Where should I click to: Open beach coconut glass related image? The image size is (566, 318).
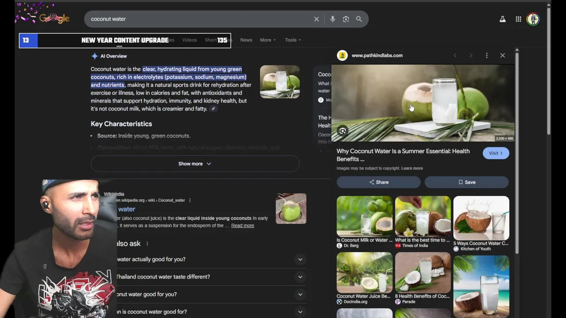click(x=481, y=286)
